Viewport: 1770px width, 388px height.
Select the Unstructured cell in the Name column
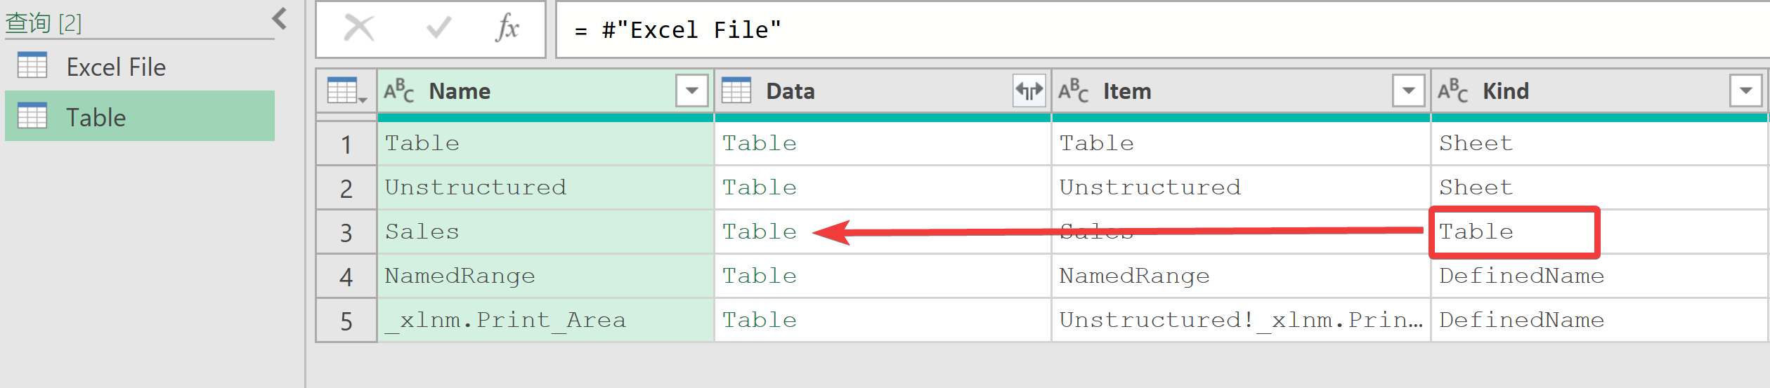pyautogui.click(x=546, y=188)
